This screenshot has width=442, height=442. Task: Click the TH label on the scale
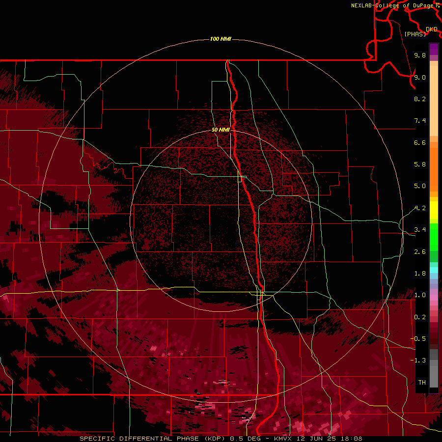[x=422, y=383]
